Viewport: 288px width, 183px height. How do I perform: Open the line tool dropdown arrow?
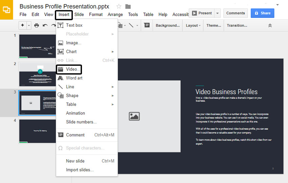click(x=137, y=25)
